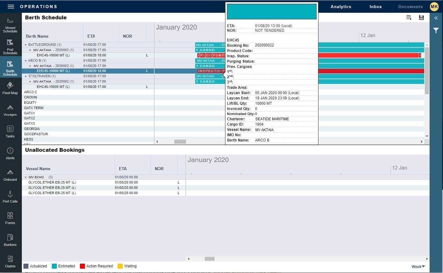This screenshot has width=443, height=273.
Task: Open the Tasks view
Action: [10, 131]
